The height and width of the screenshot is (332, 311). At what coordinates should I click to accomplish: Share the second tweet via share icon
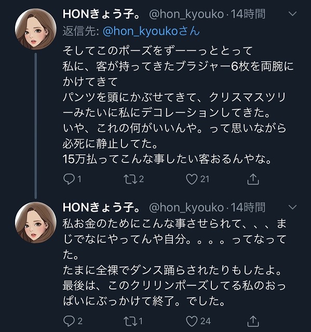click(253, 321)
